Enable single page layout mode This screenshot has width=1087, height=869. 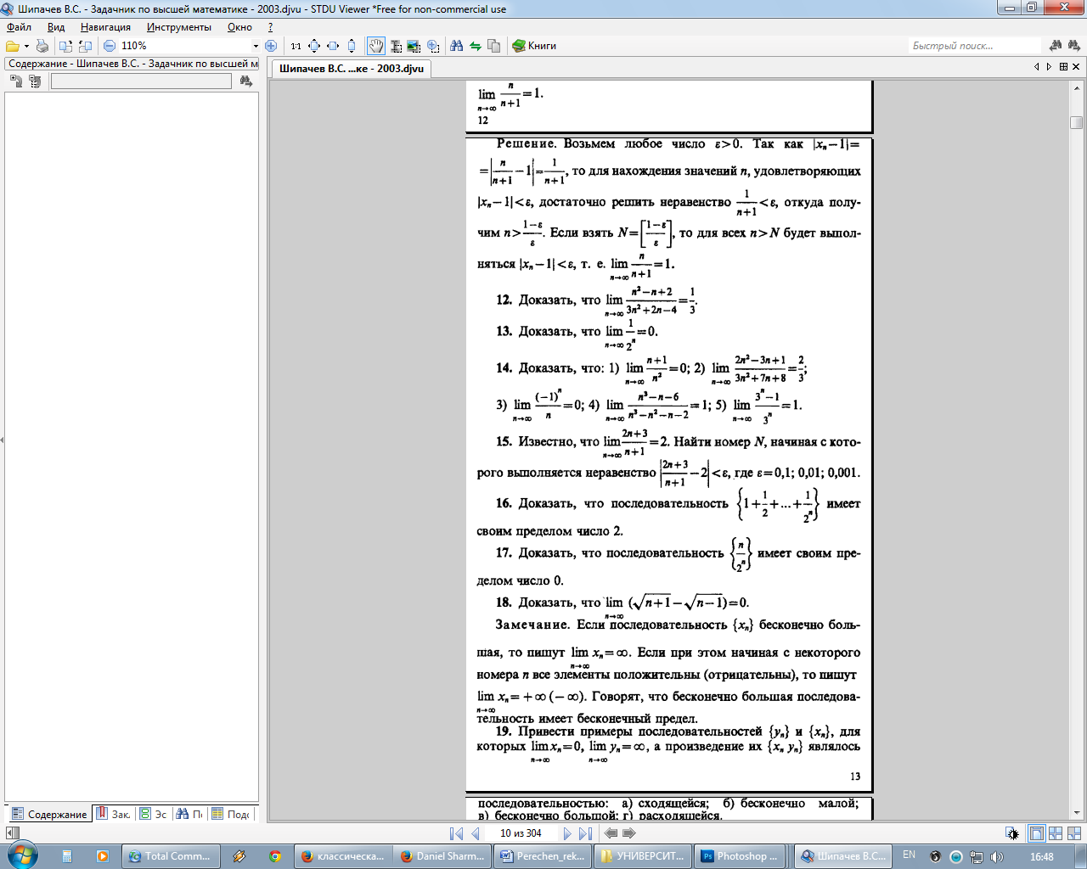coord(1036,833)
